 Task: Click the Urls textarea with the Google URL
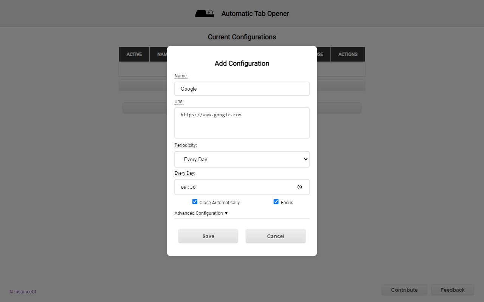tap(242, 123)
